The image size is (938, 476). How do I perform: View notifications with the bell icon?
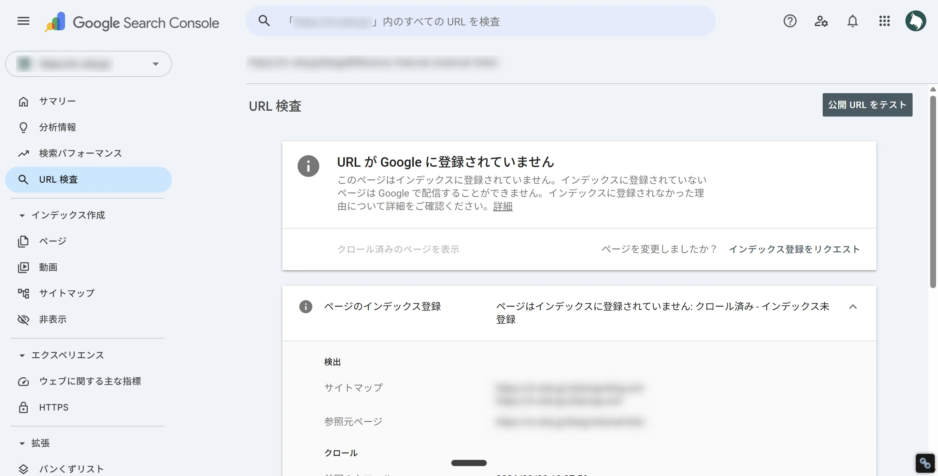pyautogui.click(x=852, y=21)
